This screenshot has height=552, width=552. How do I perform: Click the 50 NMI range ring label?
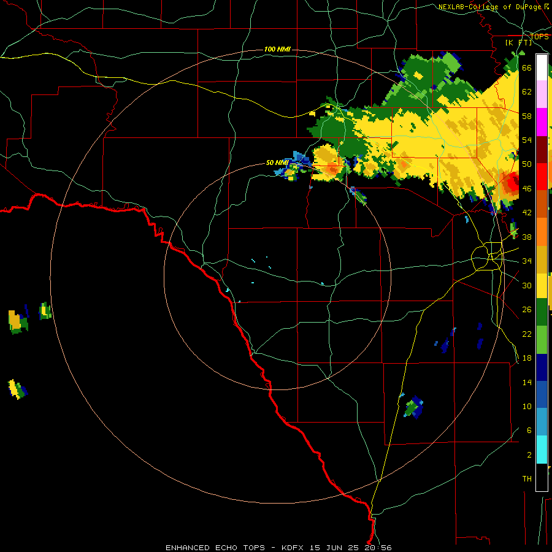[x=277, y=163]
